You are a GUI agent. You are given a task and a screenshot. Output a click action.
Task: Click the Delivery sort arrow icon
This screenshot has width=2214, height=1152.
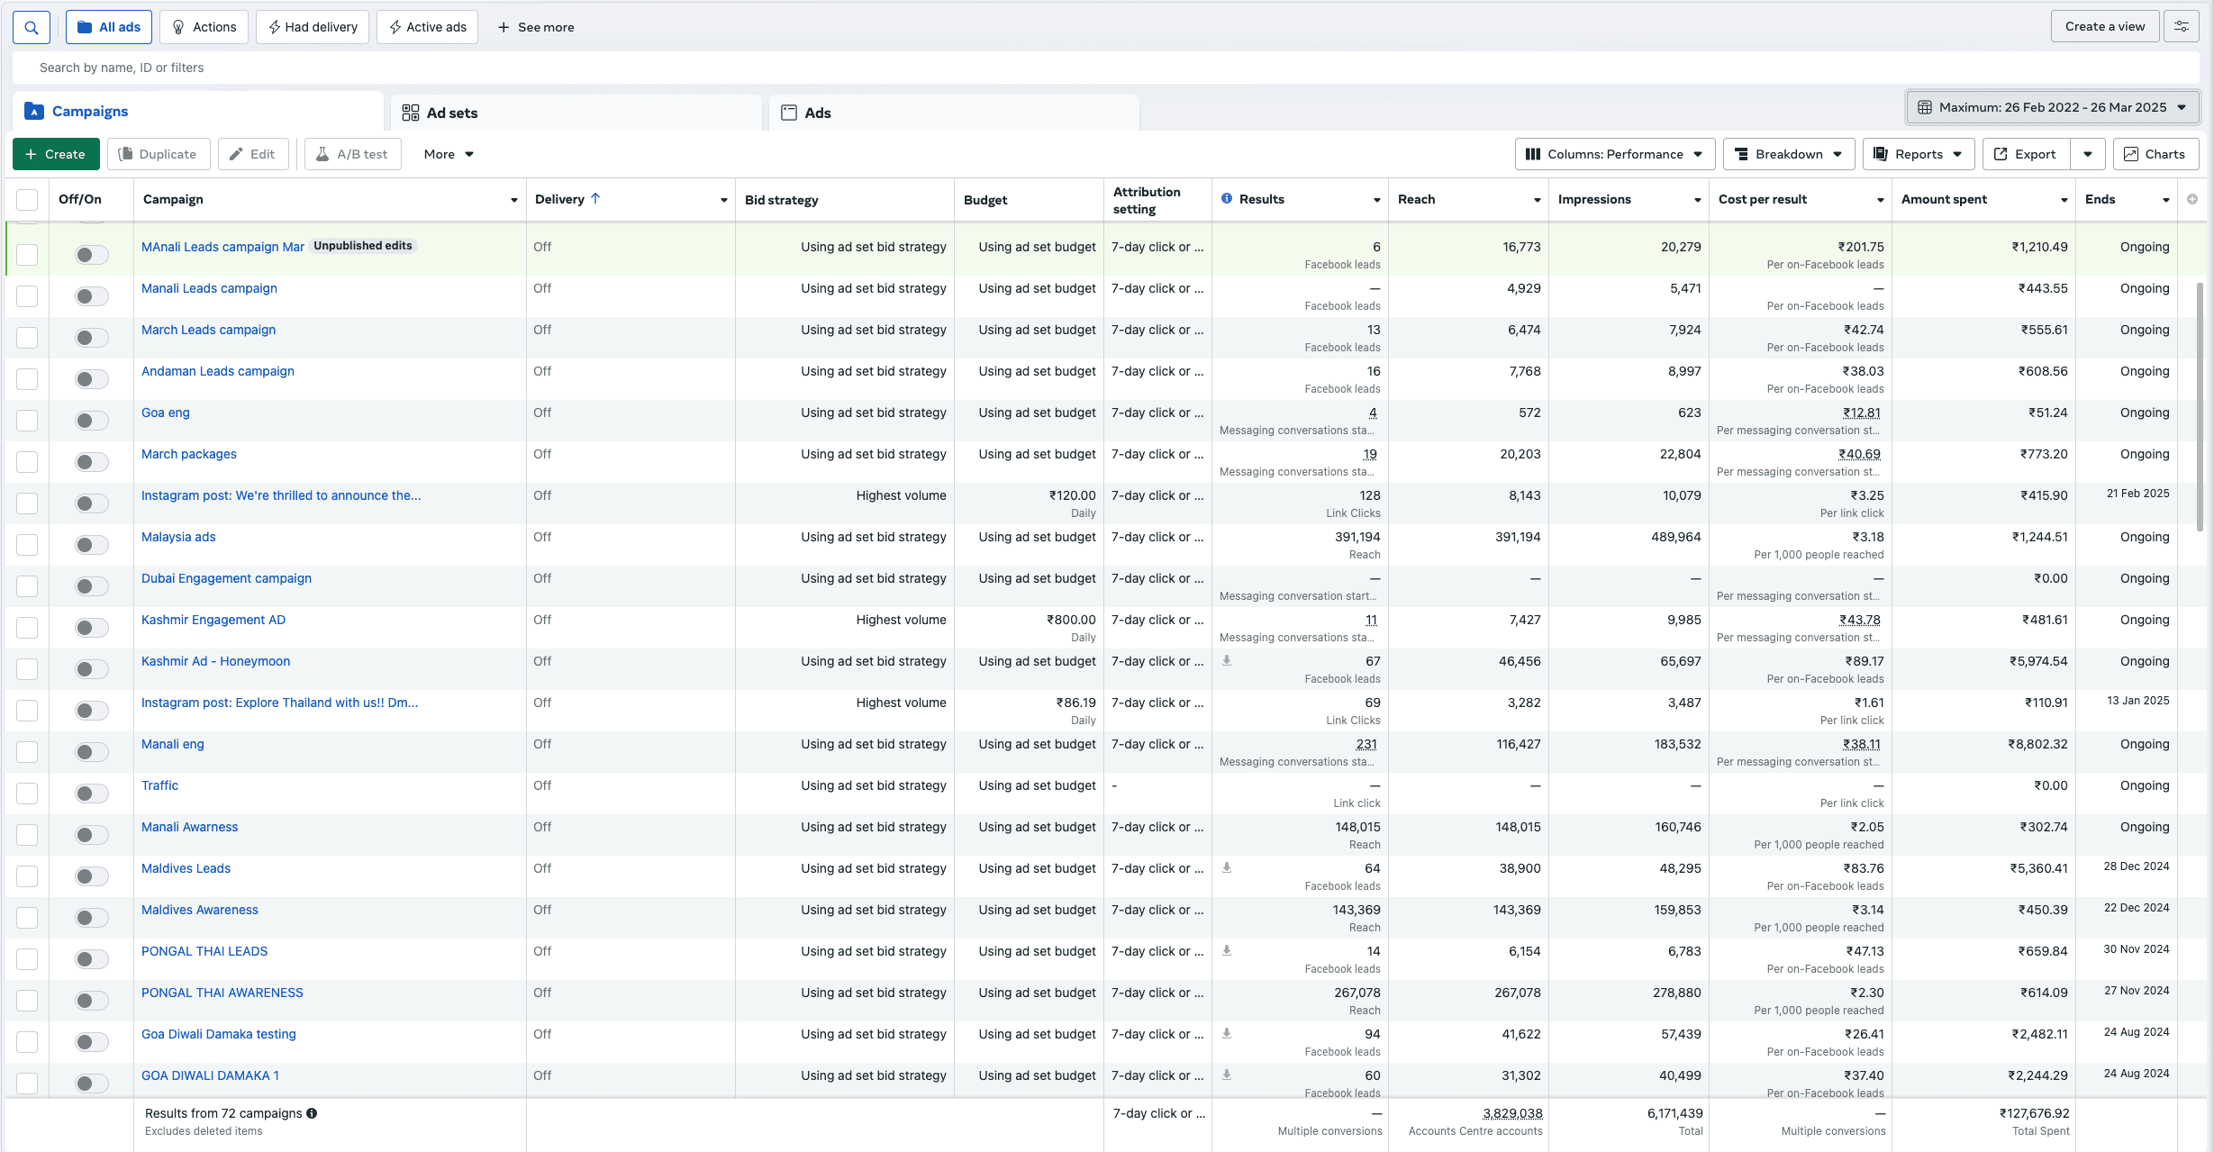(595, 199)
